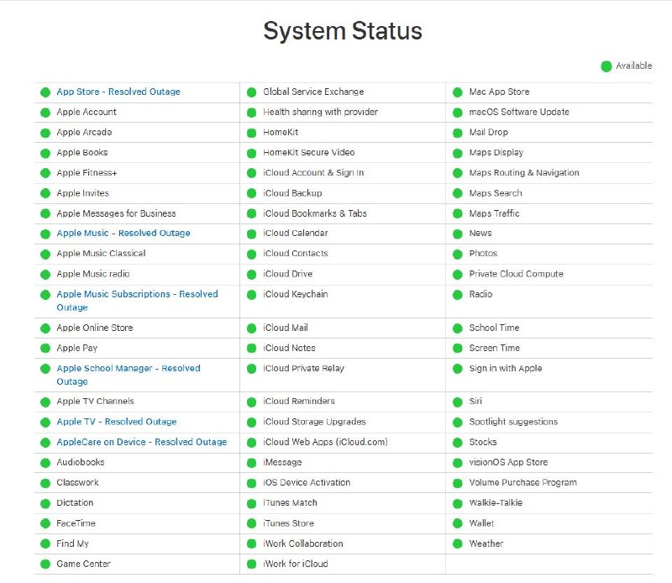Click the green dot next to Mac App Store
The width and height of the screenshot is (672, 583).
[x=458, y=92]
